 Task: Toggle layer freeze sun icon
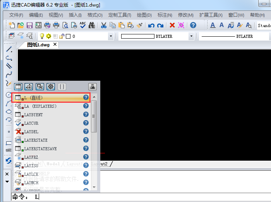tap(48, 36)
